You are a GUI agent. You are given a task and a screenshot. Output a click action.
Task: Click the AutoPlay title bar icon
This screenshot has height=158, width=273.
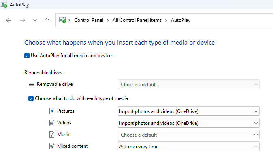click(x=4, y=5)
